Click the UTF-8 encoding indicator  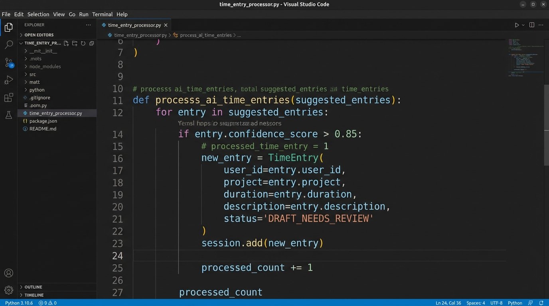click(x=496, y=303)
